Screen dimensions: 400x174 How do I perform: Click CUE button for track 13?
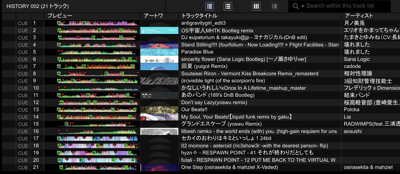coord(23,109)
